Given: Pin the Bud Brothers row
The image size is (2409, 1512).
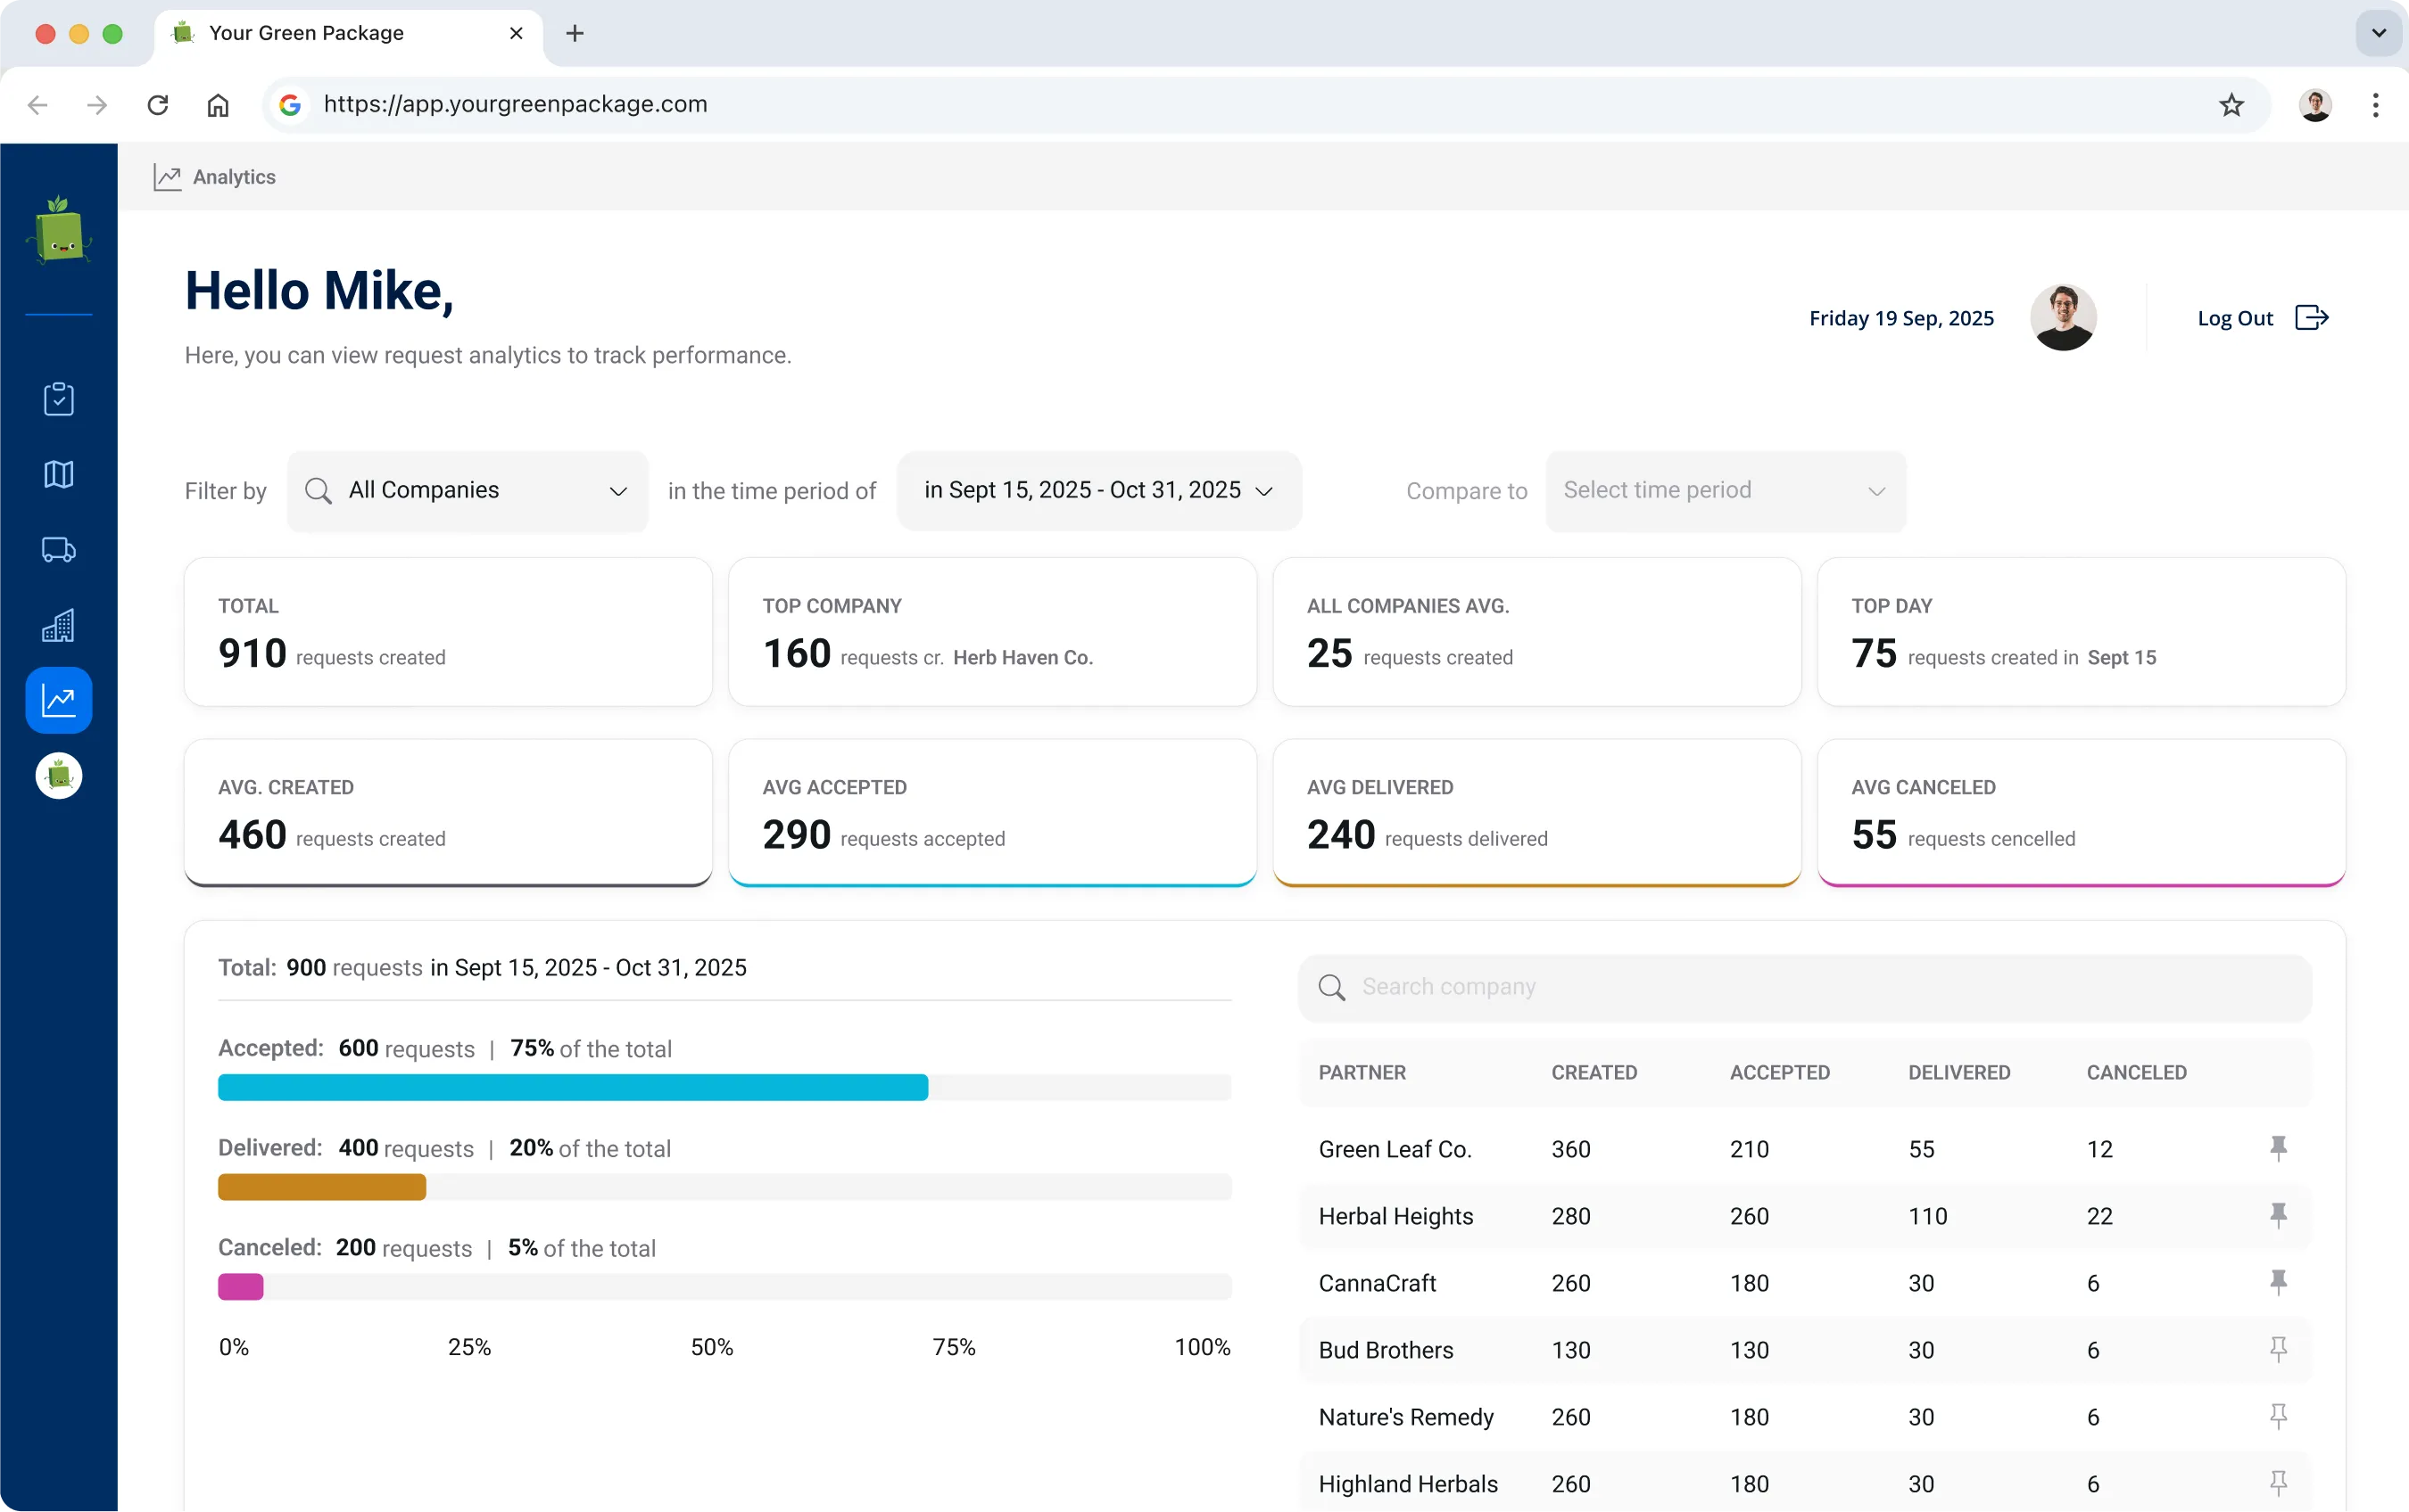Looking at the screenshot, I should point(2278,1349).
